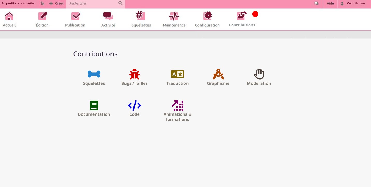Viewport: 371px width, 187px height.
Task: Open the Publication menu
Action: coord(75,19)
